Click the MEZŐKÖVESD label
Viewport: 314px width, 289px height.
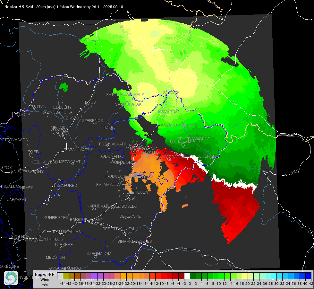coord(44,162)
